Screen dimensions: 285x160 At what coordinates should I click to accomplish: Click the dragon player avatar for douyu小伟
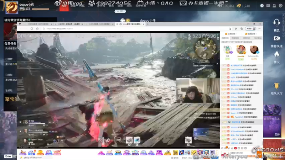(x=12, y=7)
